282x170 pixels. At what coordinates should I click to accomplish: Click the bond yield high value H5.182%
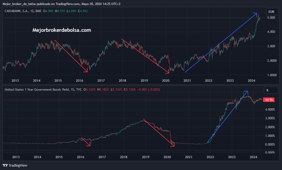103,89
